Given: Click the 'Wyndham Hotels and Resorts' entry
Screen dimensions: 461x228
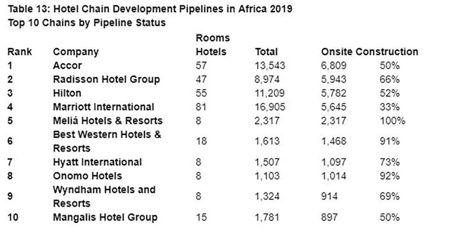Looking at the screenshot, I should [104, 196].
